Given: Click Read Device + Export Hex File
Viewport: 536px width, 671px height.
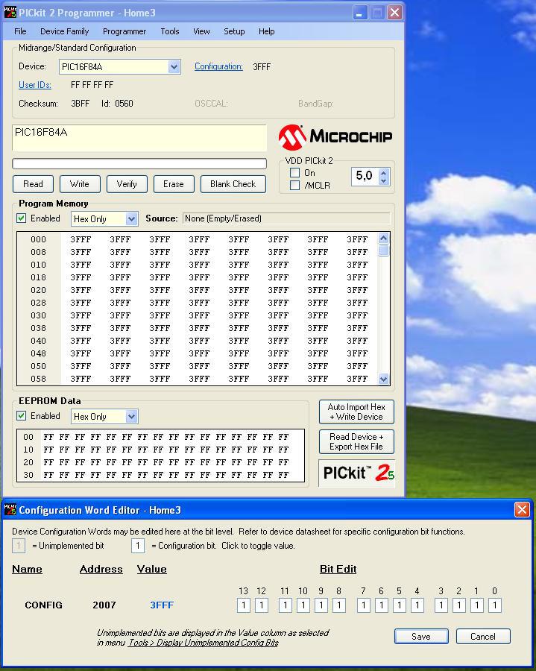Looking at the screenshot, I should (x=356, y=441).
